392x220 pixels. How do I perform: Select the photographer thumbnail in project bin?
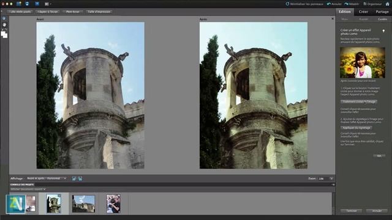click(113, 204)
